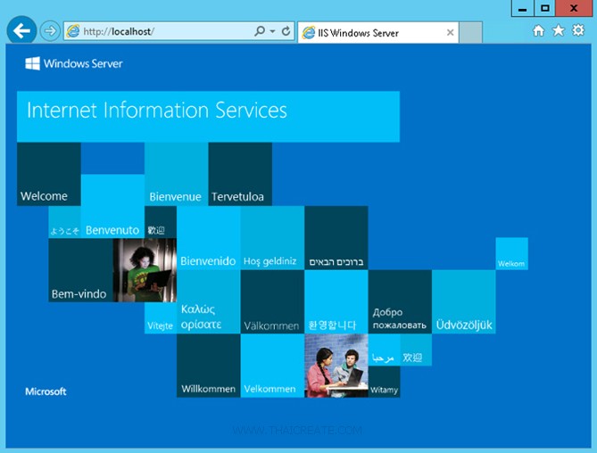Open Favorites with the star icon

tap(558, 30)
